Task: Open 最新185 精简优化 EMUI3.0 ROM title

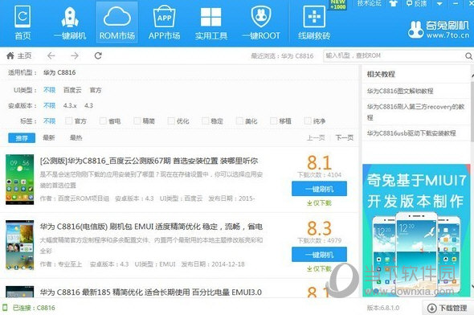Action: tap(151, 292)
